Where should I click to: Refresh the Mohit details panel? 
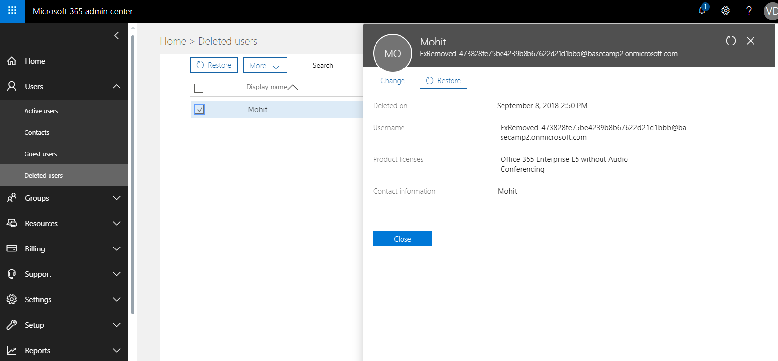(731, 41)
